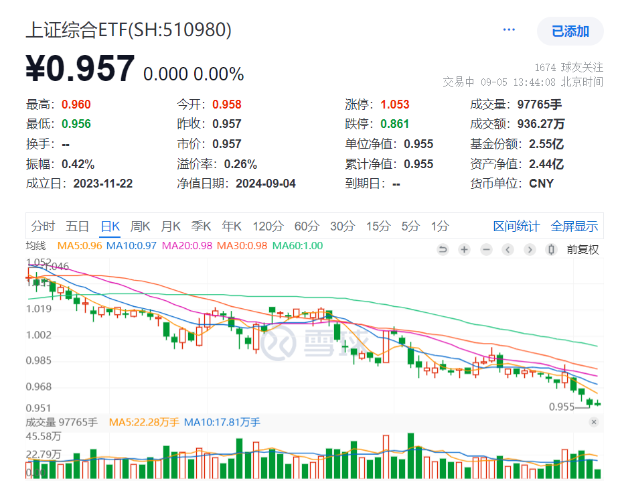This screenshot has height=481, width=620.
Task: Open the 前复权 adjustment dropdown
Action: click(583, 250)
